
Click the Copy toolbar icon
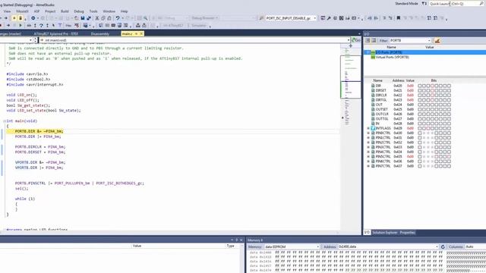(103, 18)
